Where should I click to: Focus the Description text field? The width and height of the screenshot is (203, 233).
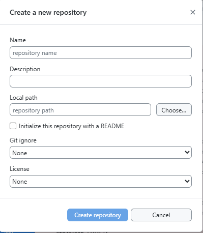click(x=101, y=81)
